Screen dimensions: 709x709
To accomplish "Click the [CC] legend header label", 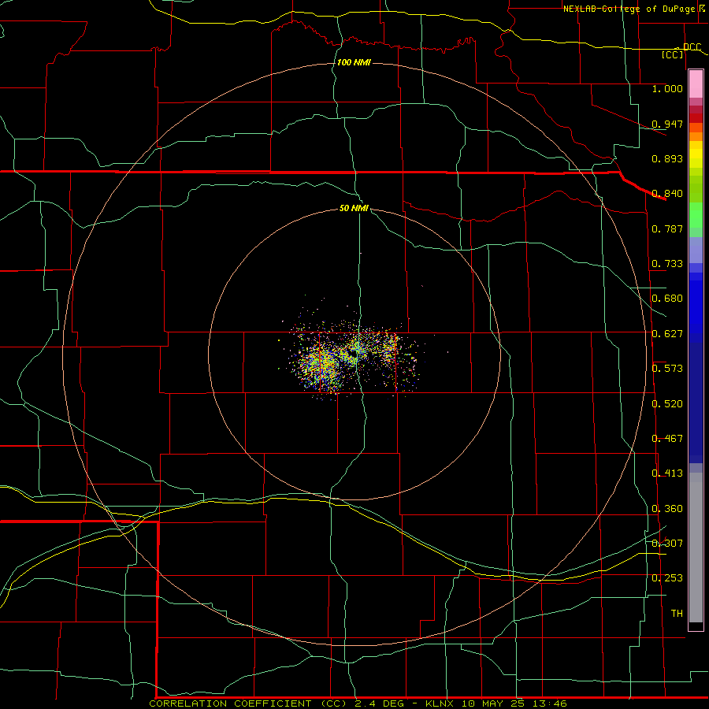I will (673, 54).
